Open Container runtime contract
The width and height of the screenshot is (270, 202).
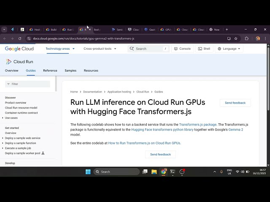(22, 113)
